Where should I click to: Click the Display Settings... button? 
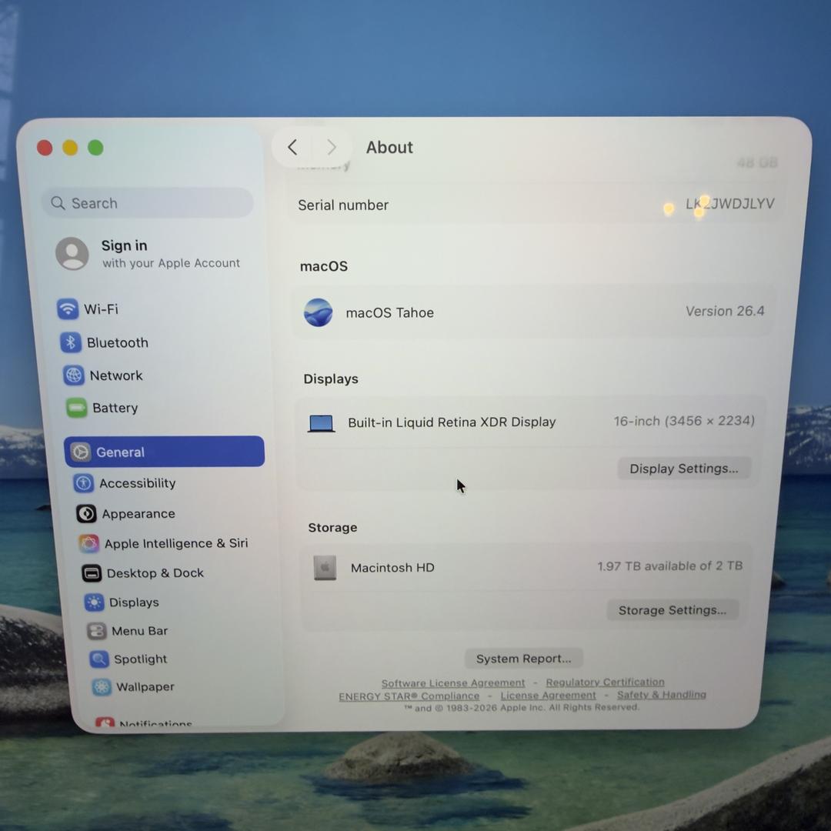click(684, 469)
